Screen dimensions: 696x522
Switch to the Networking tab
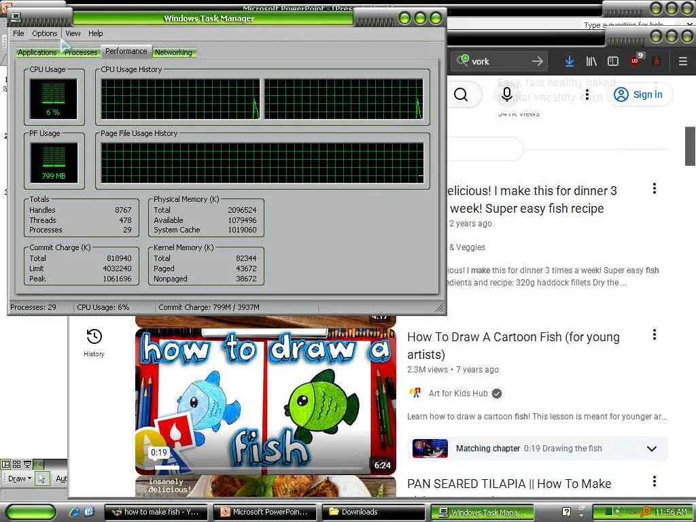click(x=173, y=52)
